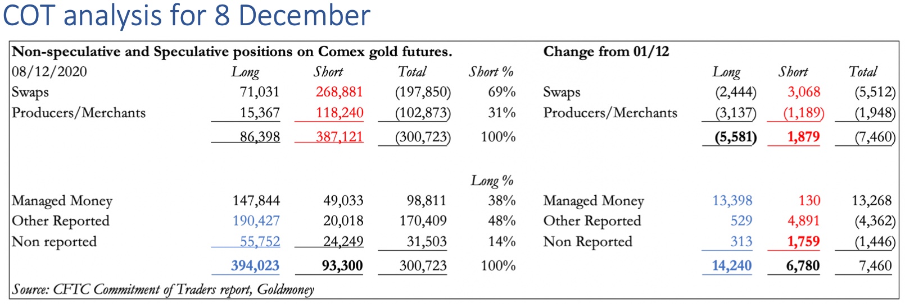Select the CFTC source citation line
Viewport: 905px width, 304px height.
163,289
